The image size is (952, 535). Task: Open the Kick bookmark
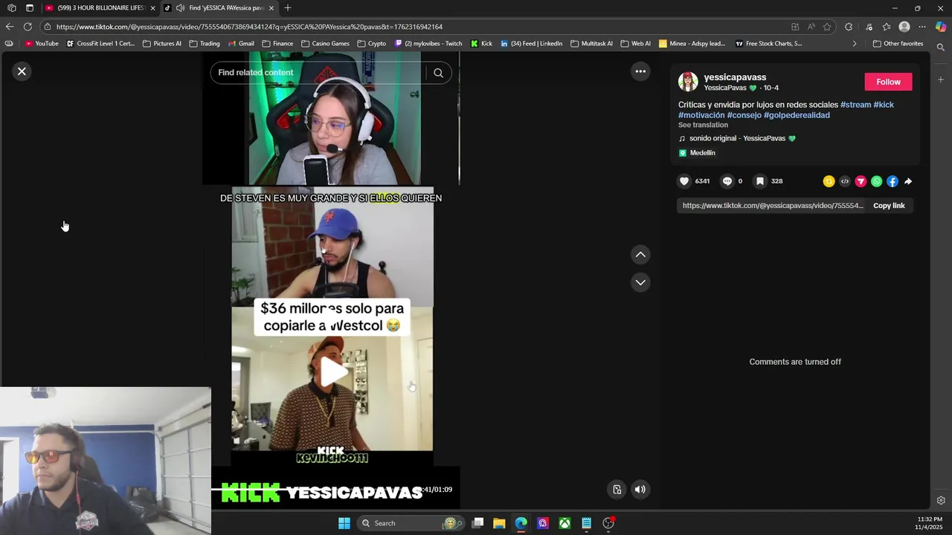tap(481, 44)
